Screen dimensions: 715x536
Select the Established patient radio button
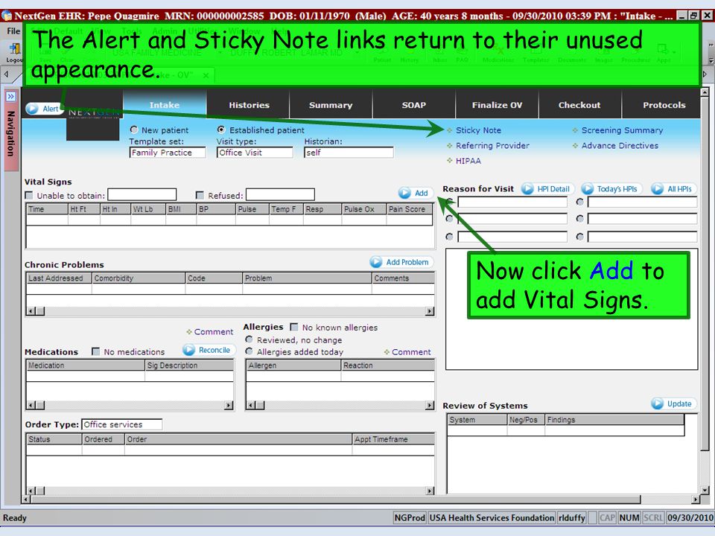(x=221, y=130)
